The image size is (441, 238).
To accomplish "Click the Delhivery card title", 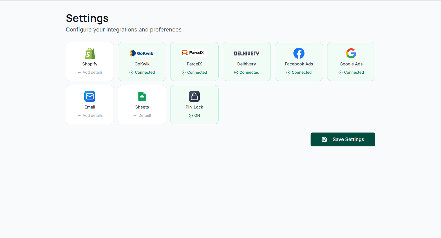I will 246,64.
